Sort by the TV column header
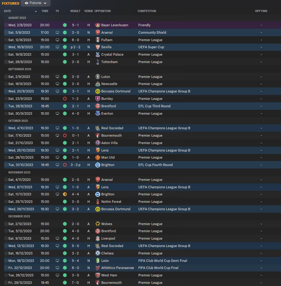 57,11
